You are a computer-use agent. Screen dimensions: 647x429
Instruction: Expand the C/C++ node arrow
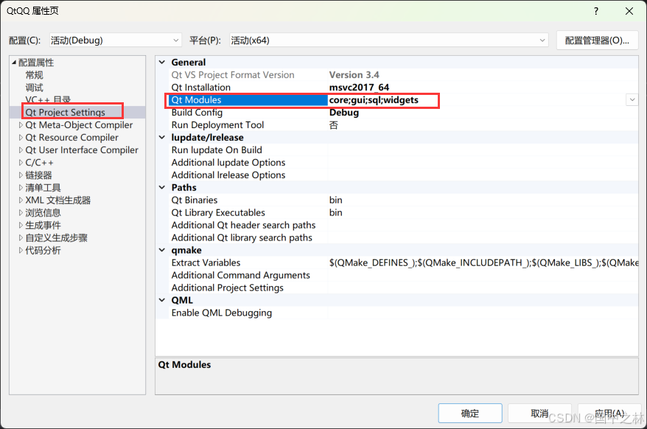click(21, 163)
